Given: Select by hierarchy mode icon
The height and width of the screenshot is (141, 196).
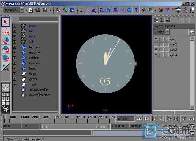Looking at the screenshot, I should pos(58,10).
